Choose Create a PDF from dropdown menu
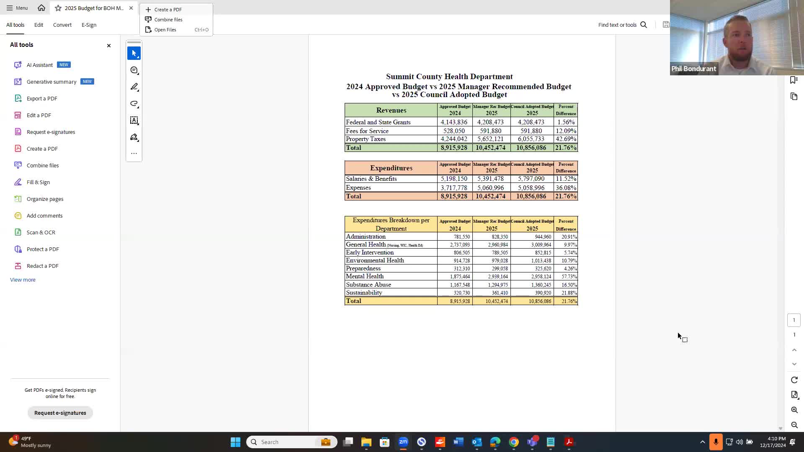Viewport: 804px width, 452px height. coord(176,9)
